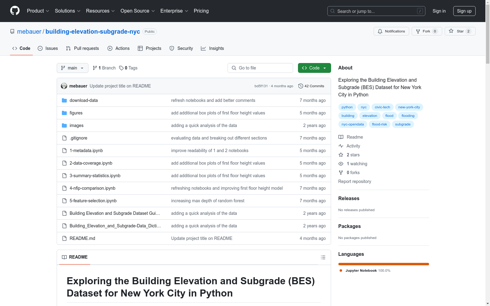Viewport: 490px width, 306px height.
Task: Click the fork icon beside 0 forks
Action: point(341,173)
